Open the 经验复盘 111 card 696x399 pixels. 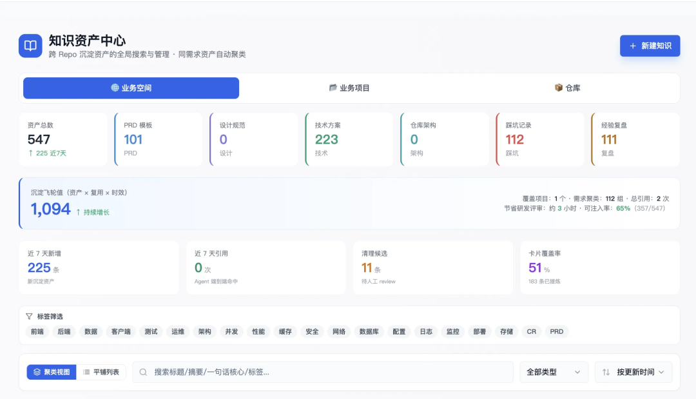[635, 139]
